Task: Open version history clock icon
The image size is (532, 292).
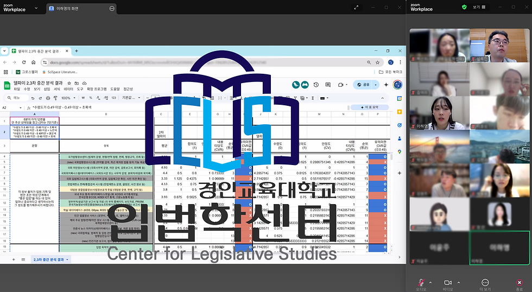Action: (316, 85)
